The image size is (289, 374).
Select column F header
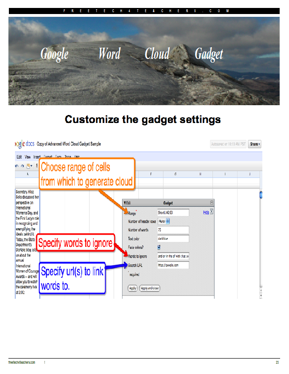tap(151, 174)
